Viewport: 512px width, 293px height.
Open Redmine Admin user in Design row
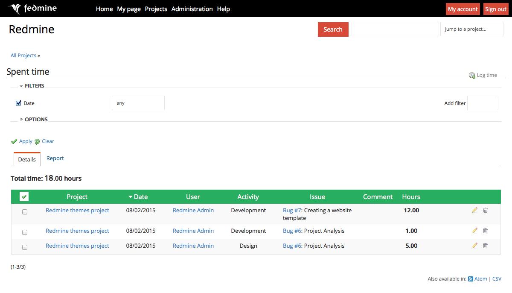[193, 246]
